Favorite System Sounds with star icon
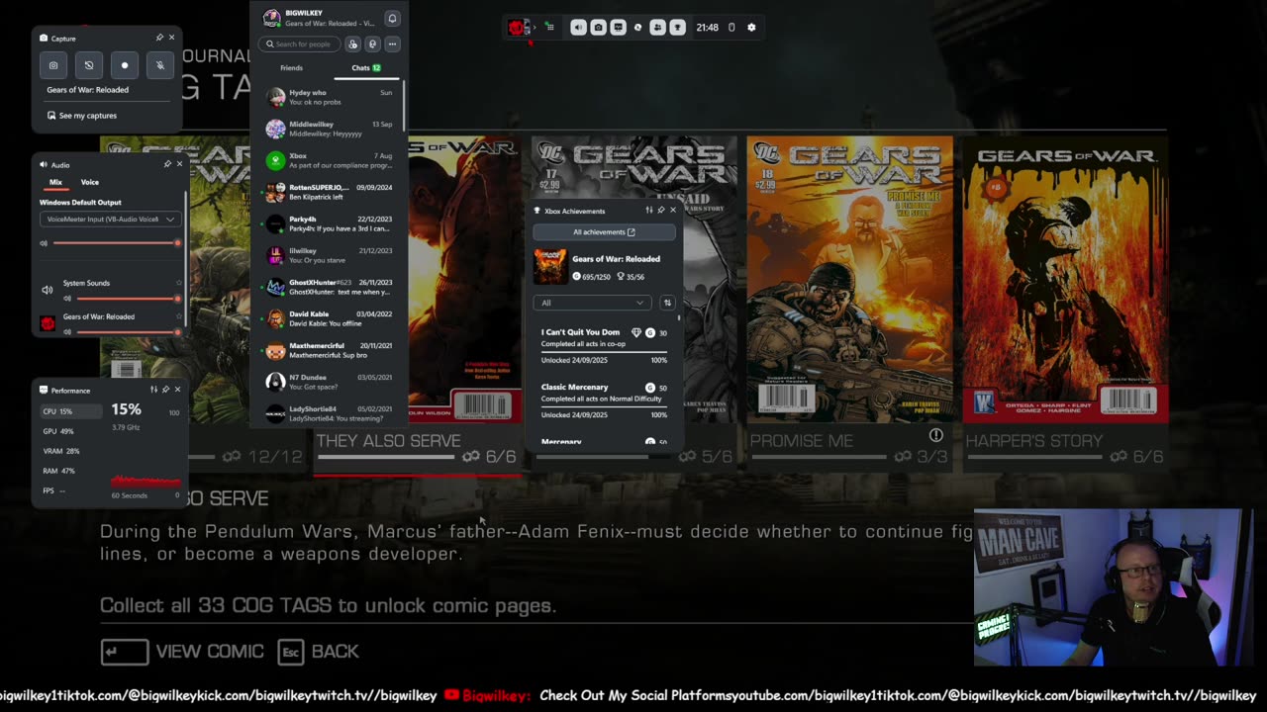 (179, 283)
